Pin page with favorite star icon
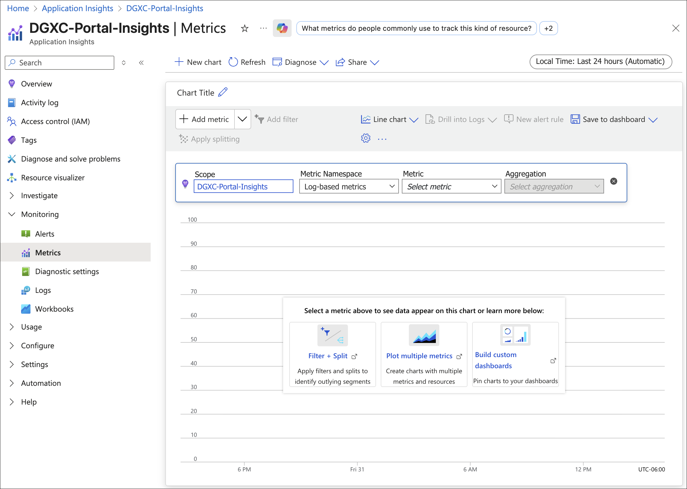687x489 pixels. [244, 28]
